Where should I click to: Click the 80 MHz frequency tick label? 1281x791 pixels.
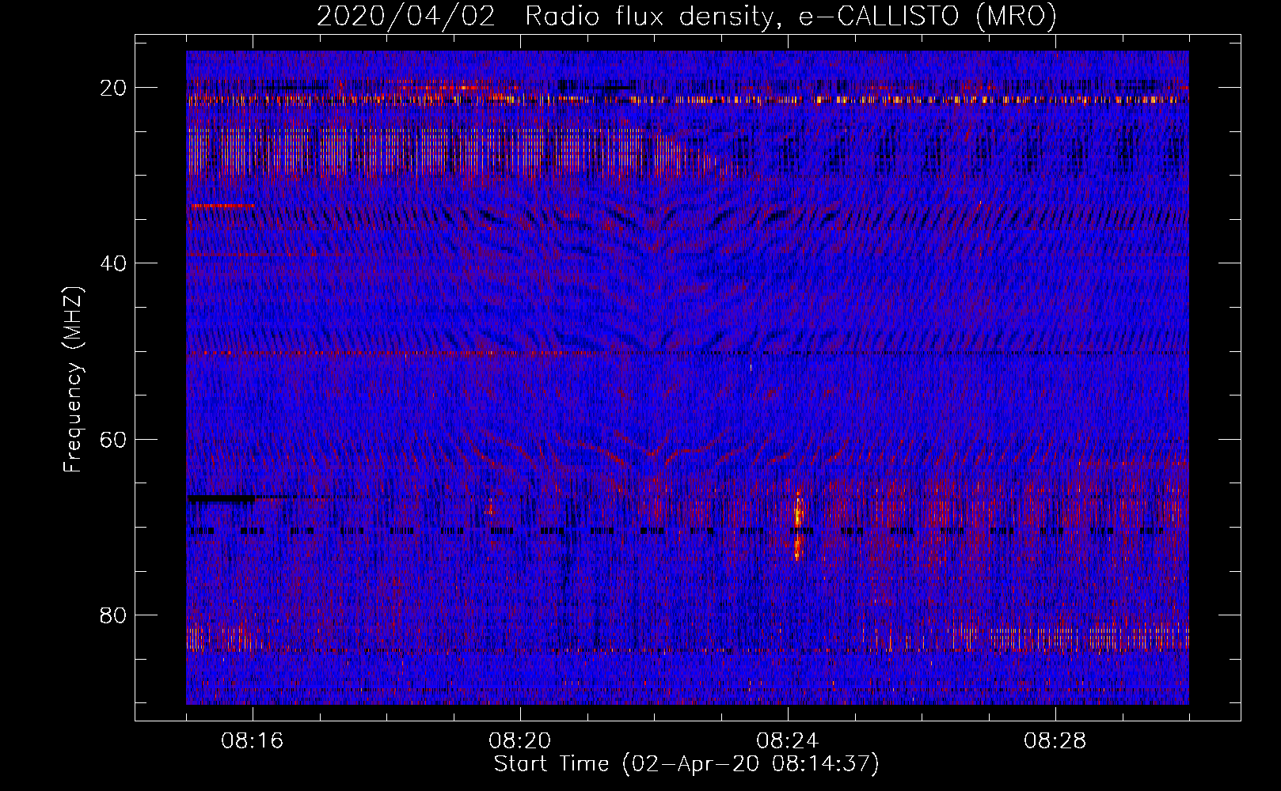click(113, 615)
